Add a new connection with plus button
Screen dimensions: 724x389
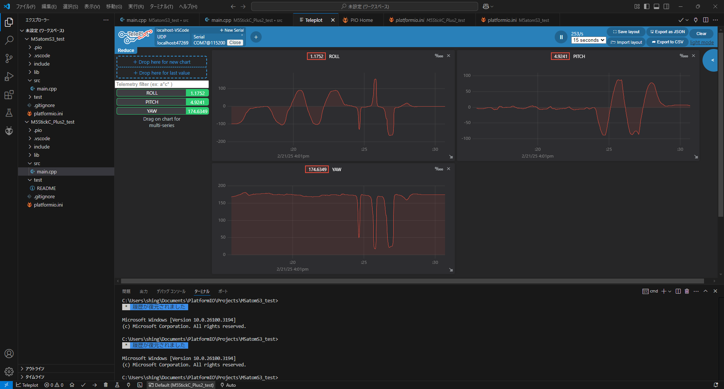[x=256, y=37]
